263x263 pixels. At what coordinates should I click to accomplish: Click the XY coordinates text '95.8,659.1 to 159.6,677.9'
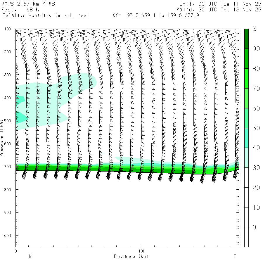[x=163, y=15]
